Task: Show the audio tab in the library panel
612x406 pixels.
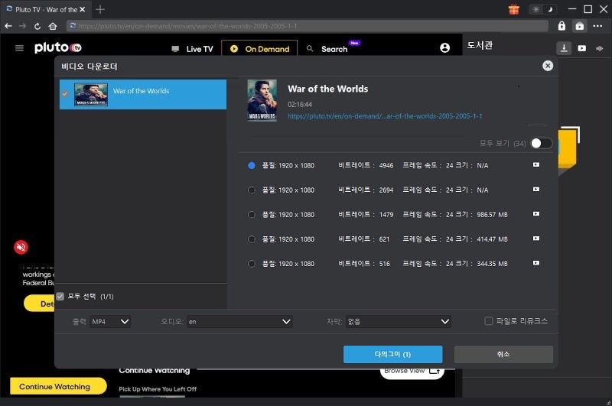Action: pyautogui.click(x=600, y=48)
